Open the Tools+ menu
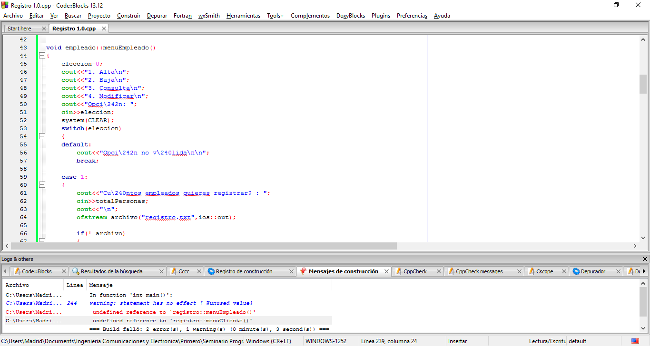 point(275,16)
